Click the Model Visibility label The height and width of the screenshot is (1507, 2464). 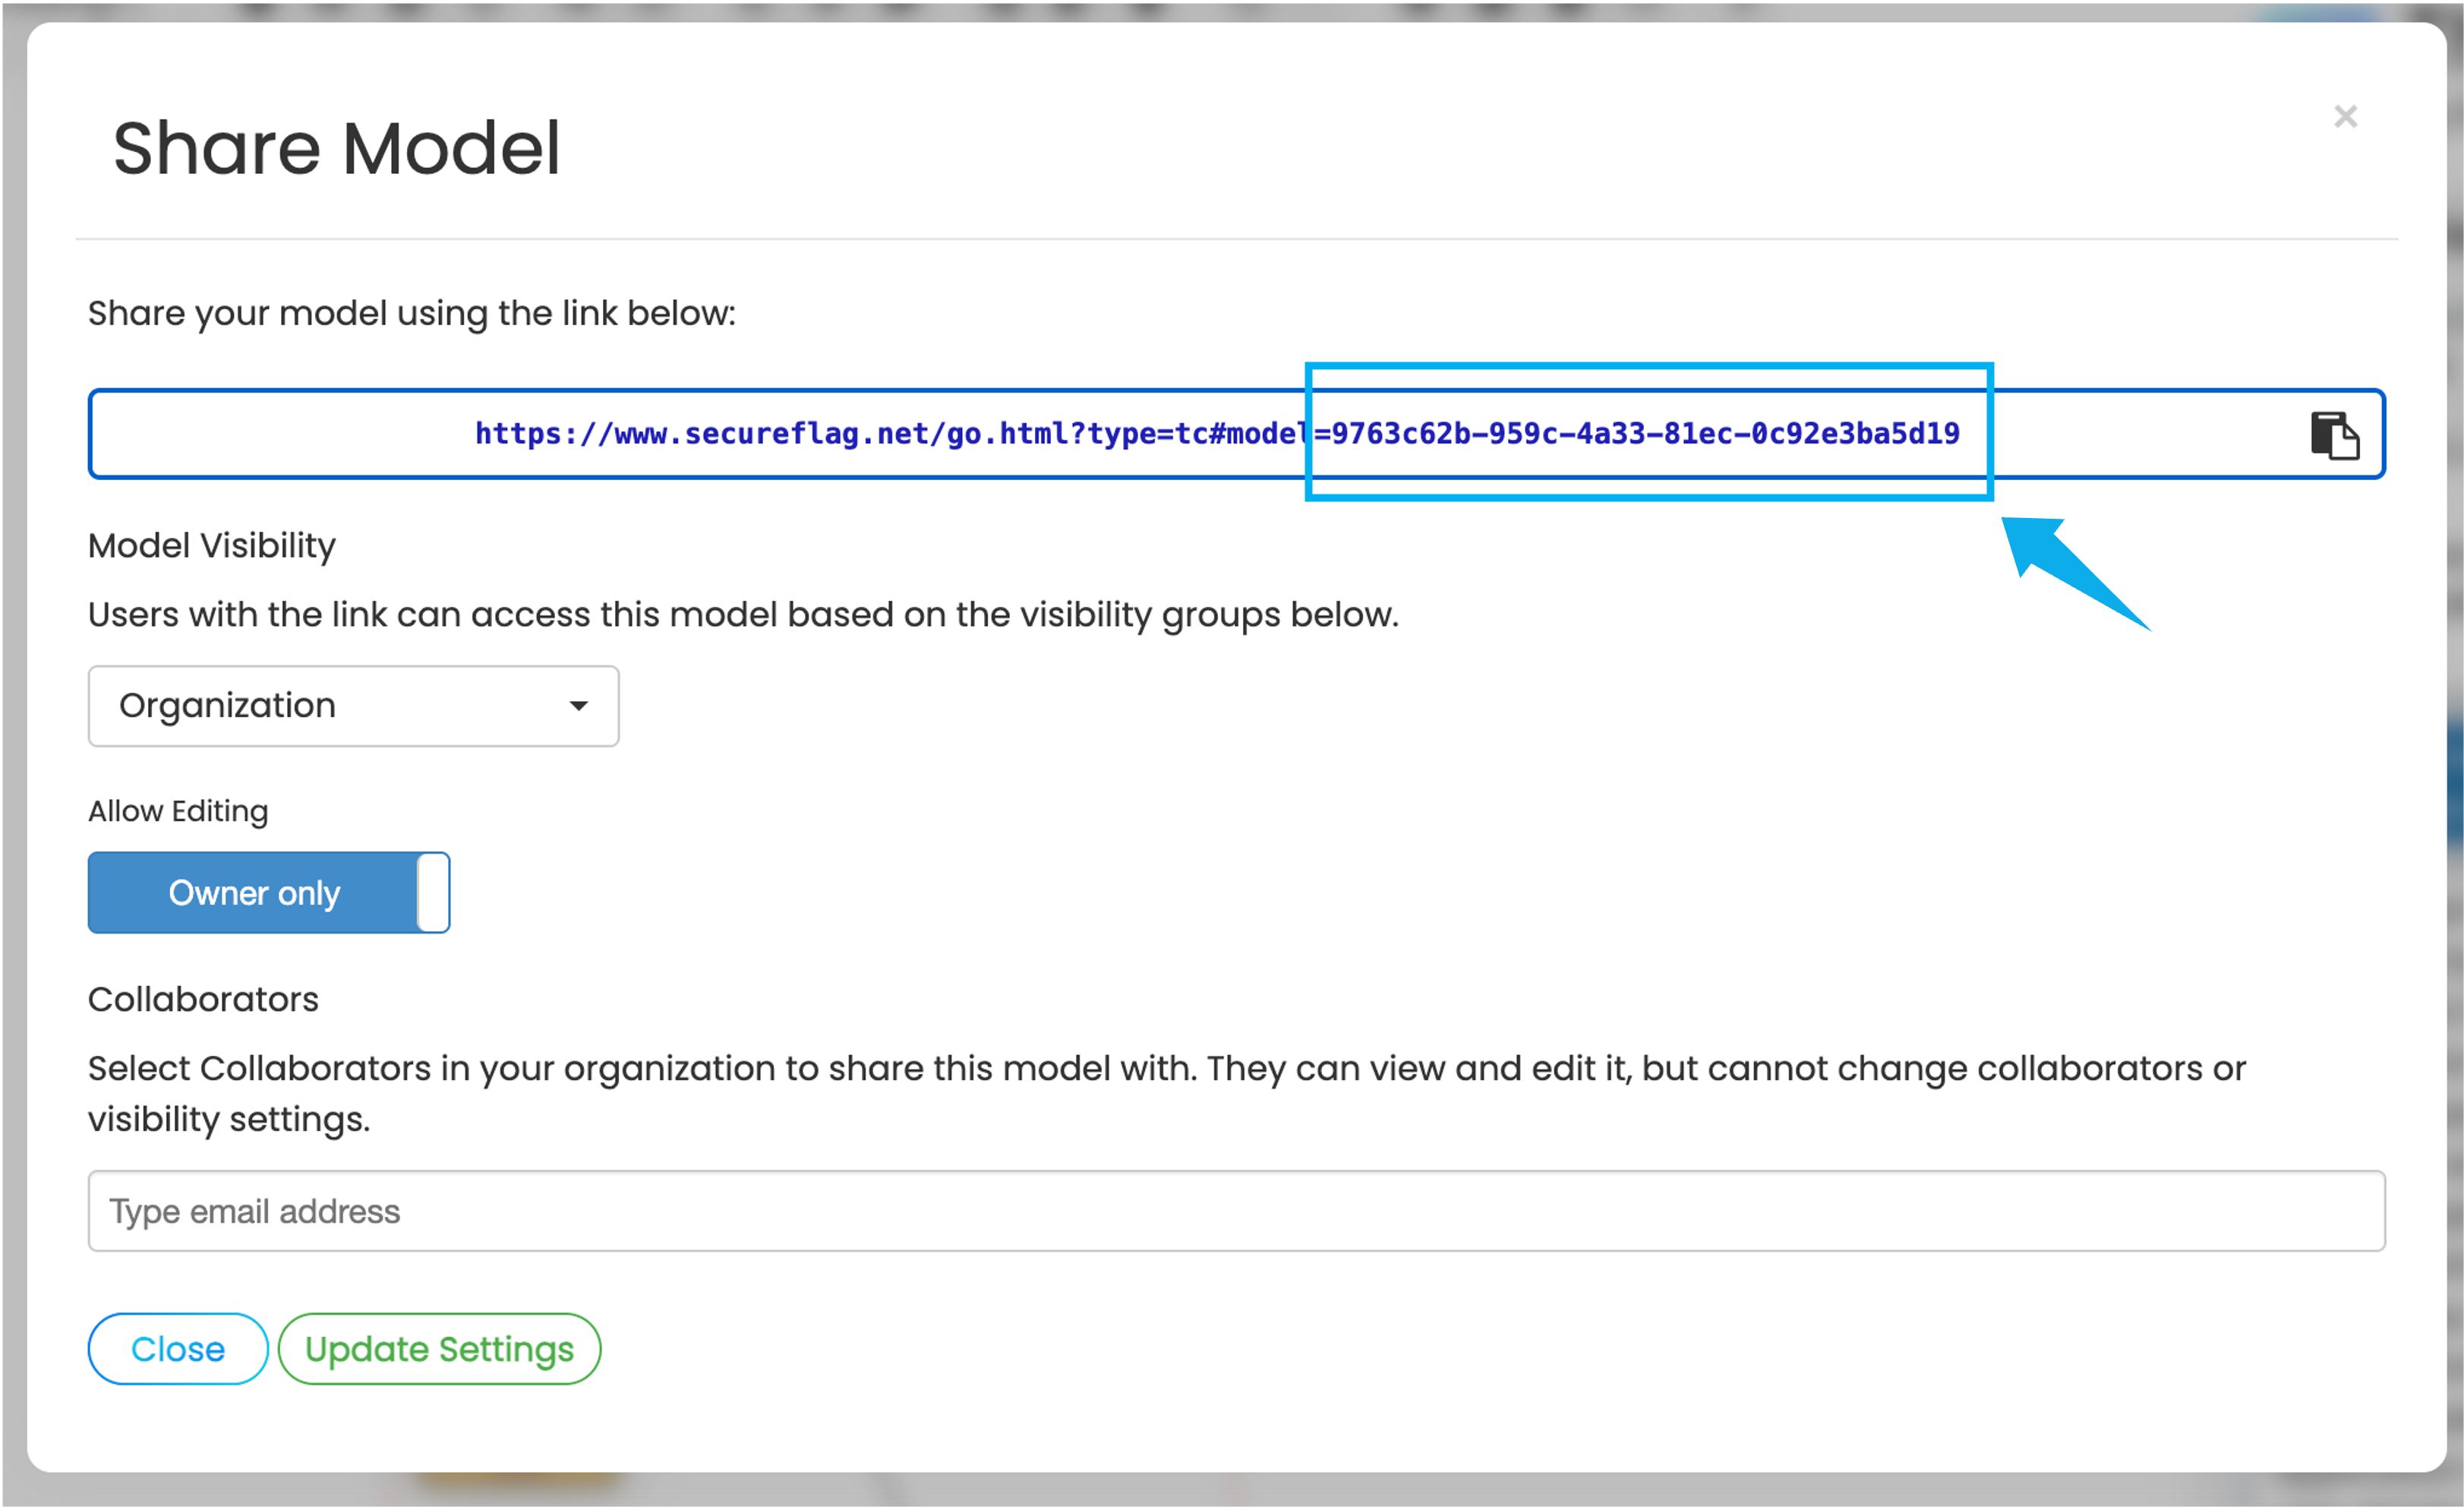(212, 545)
